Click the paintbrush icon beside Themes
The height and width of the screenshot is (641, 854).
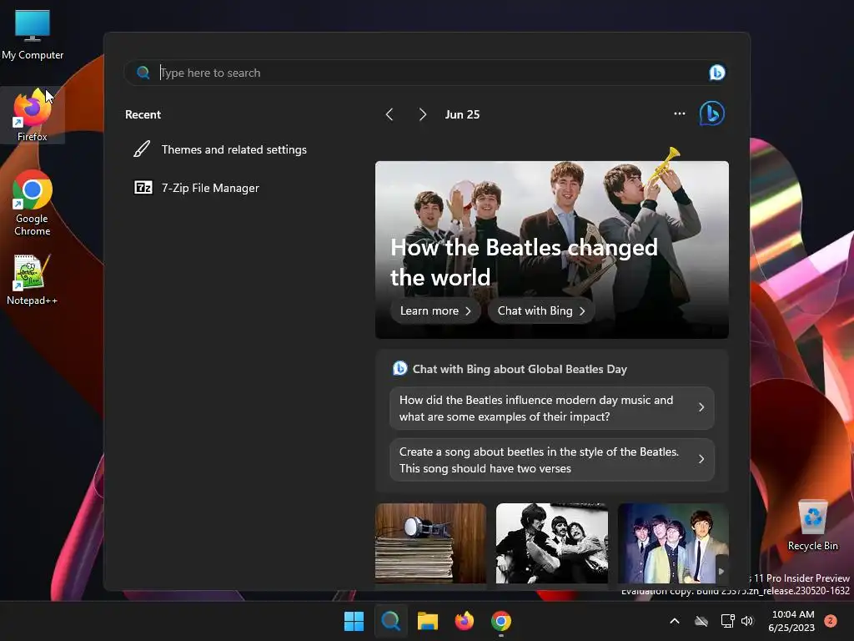coord(142,149)
